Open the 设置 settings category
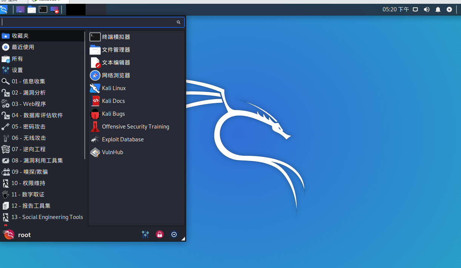Screen dimensions: 461x268 coord(43,70)
